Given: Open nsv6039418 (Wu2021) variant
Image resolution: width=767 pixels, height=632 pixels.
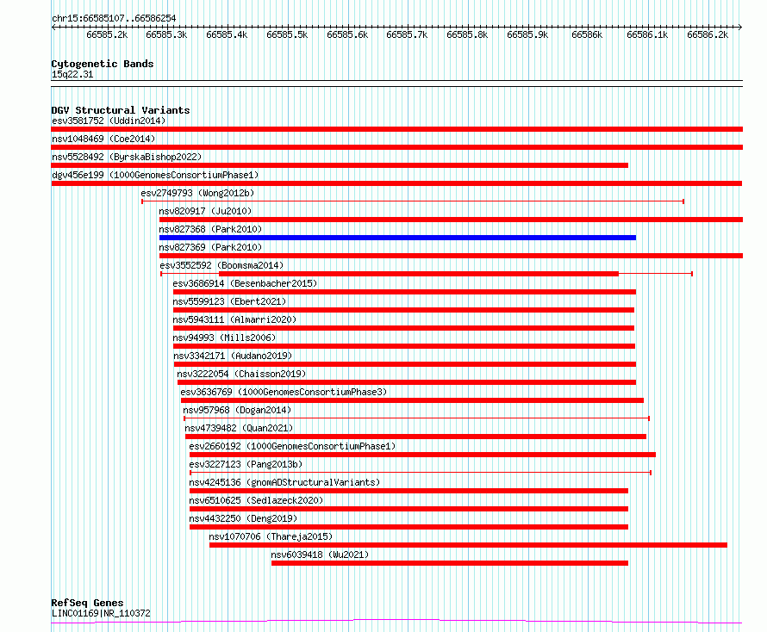Looking at the screenshot, I should click(450, 563).
